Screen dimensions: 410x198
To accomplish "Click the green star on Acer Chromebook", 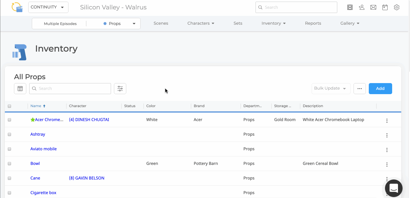I will click(x=32, y=120).
